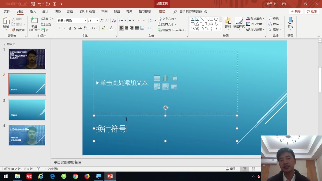Open the Transitions (切换) tab
Image resolution: width=322 pixels, height=181 pixels.
tap(58, 12)
